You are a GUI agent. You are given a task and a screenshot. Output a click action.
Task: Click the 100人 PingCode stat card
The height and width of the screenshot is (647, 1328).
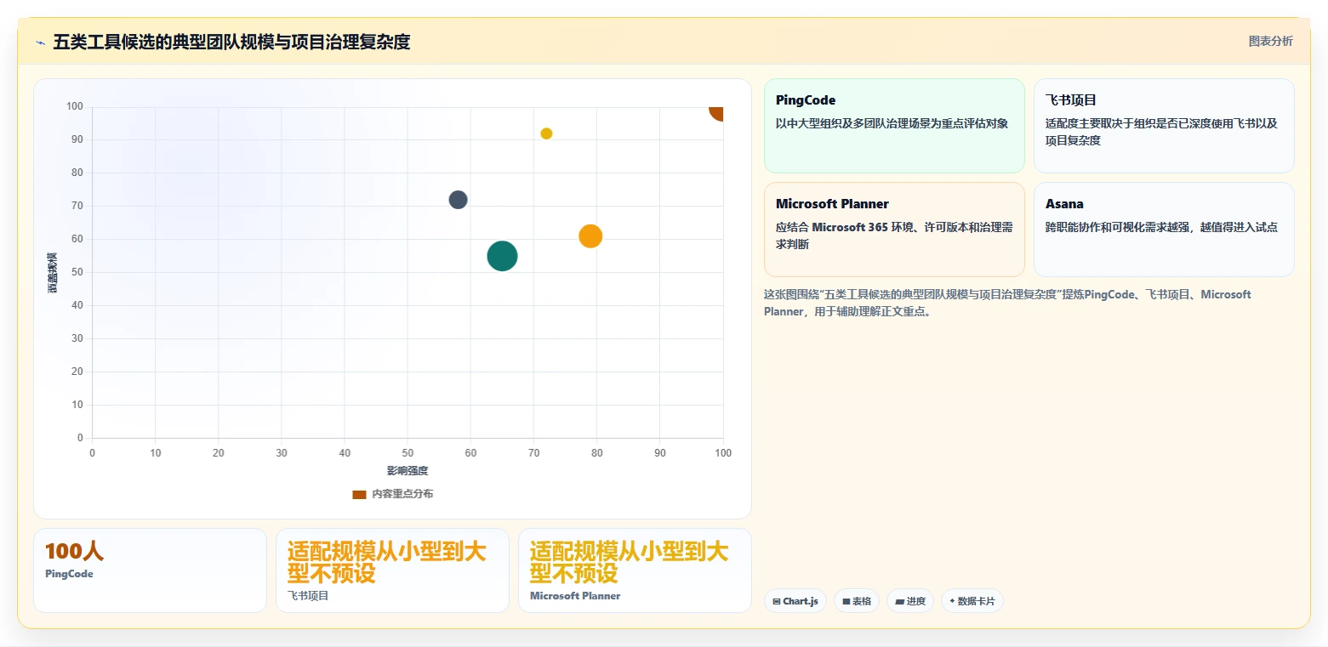[150, 570]
